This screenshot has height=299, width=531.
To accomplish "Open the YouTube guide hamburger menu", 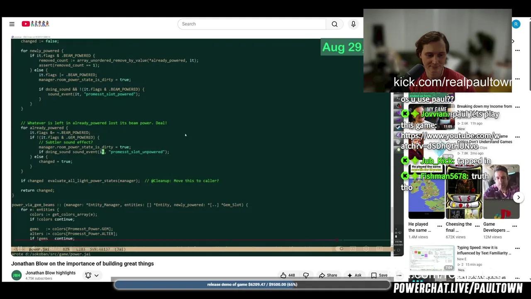I will pos(12,24).
